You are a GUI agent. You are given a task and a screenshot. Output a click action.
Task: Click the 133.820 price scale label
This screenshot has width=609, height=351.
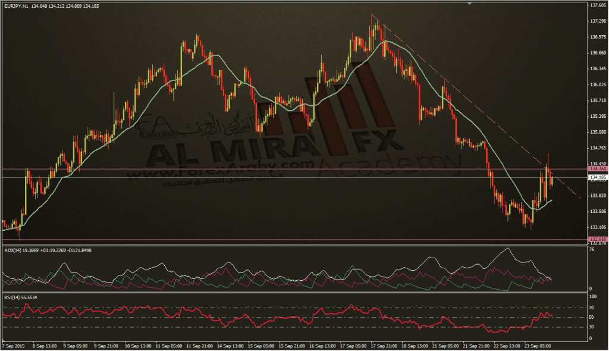pos(598,196)
